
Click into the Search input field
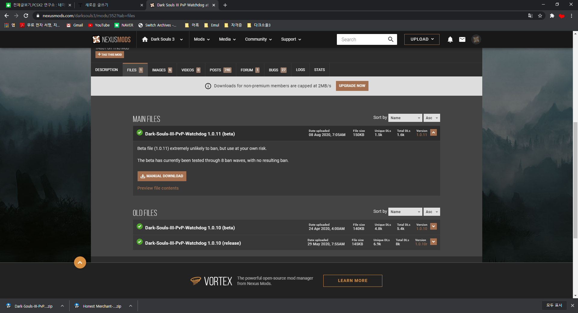click(361, 39)
